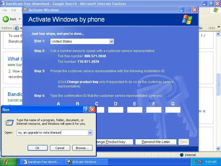221x166 pixels.
Task: Open Browse in the Run dialog
Action: coord(82,148)
